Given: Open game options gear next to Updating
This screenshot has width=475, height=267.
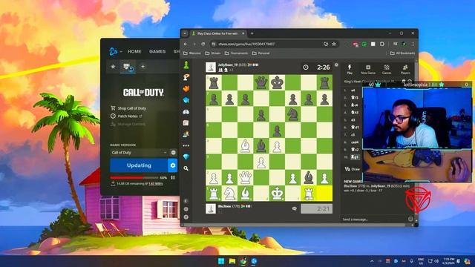Looking at the screenshot, I should pos(173,165).
